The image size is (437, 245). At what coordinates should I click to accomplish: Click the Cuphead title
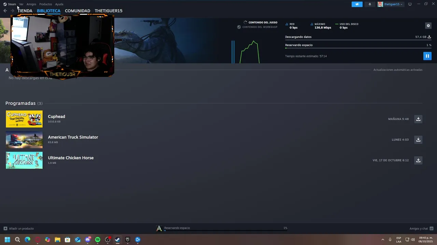coord(56,116)
